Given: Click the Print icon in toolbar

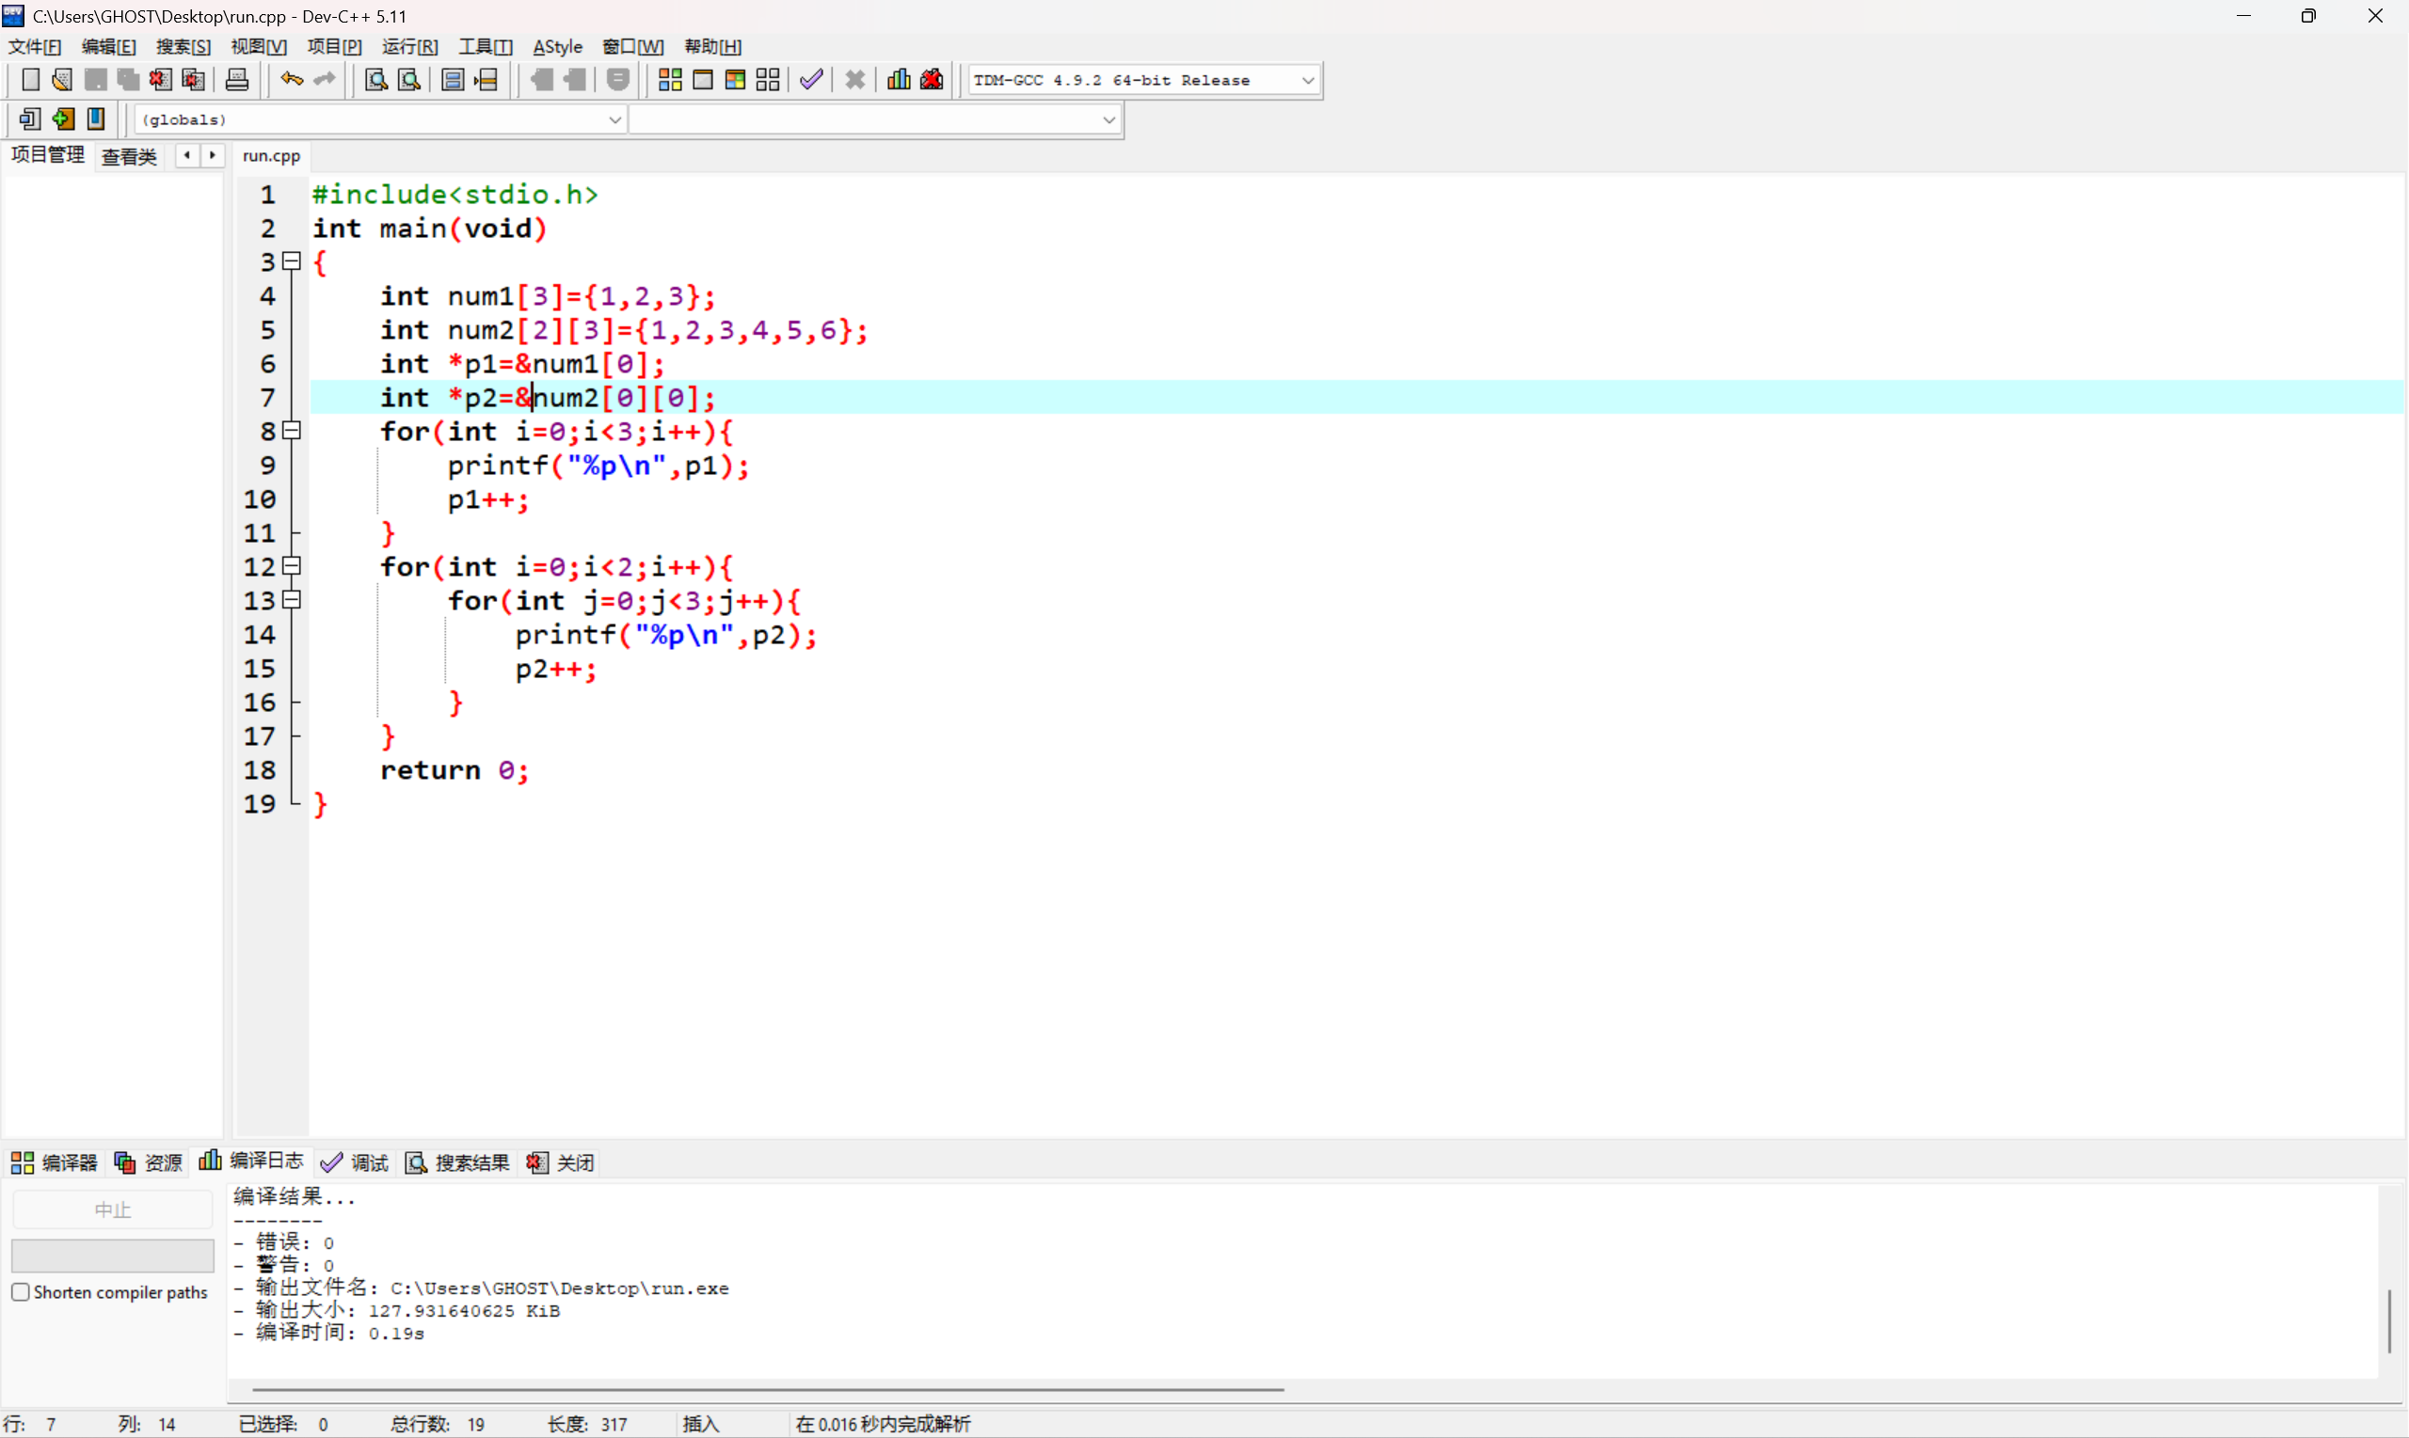Looking at the screenshot, I should [x=236, y=79].
